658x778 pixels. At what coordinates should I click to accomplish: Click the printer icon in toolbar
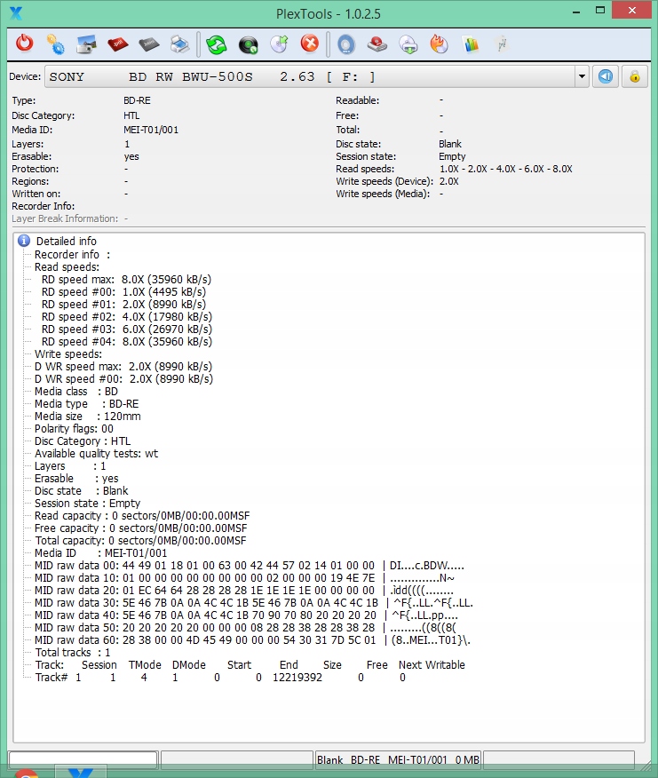point(178,44)
